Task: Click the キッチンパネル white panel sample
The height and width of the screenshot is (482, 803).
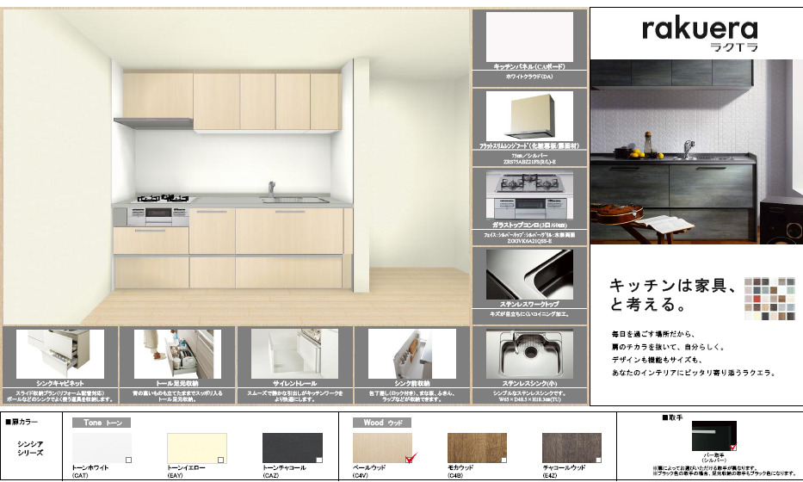Action: (x=528, y=35)
